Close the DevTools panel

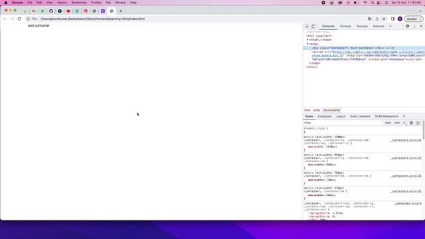click(x=421, y=27)
